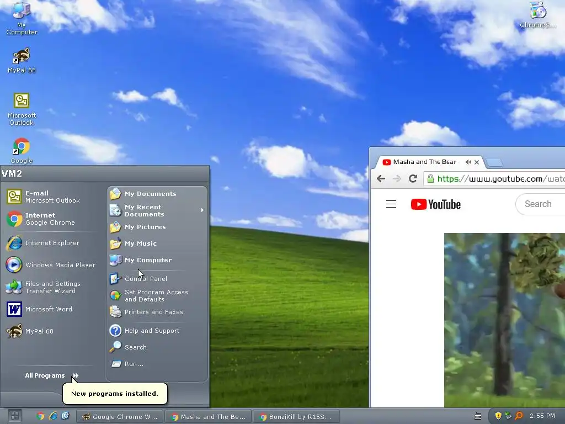The width and height of the screenshot is (565, 424).
Task: Go back in Chrome
Action: pyautogui.click(x=381, y=178)
